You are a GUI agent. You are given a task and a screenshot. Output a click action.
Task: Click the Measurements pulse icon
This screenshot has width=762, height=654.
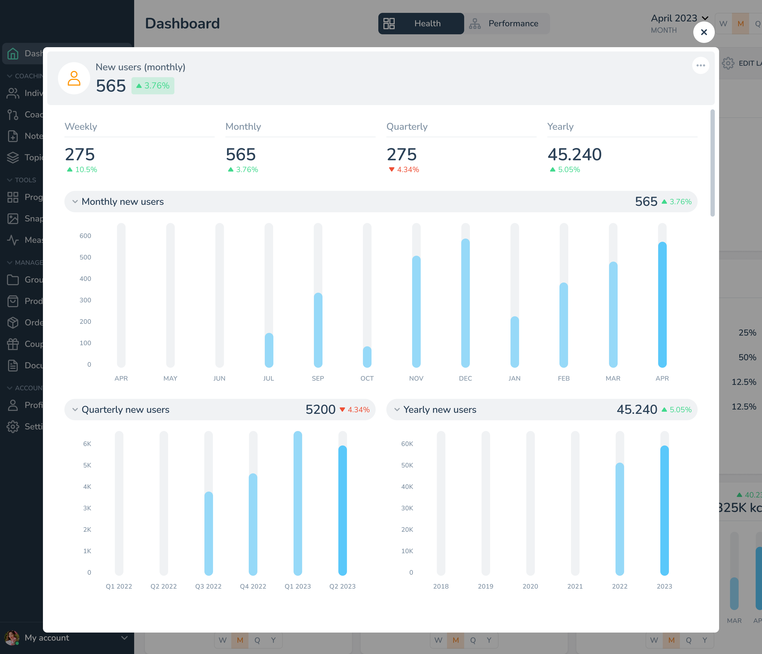coord(13,240)
